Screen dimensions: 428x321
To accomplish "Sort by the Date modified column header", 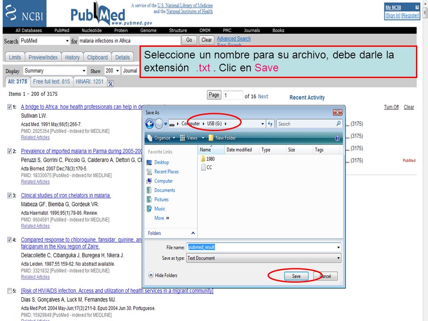I will (239, 150).
